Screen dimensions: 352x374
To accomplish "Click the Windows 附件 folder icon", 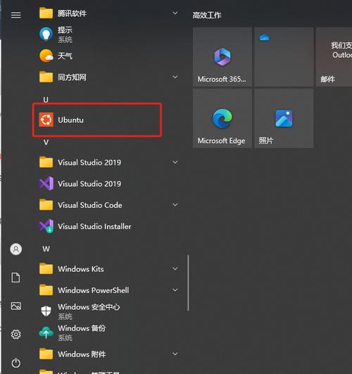I will coord(46,354).
